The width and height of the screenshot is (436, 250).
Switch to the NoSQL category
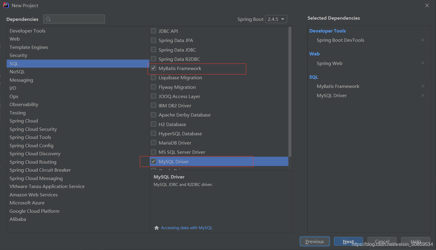[x=78, y=72]
